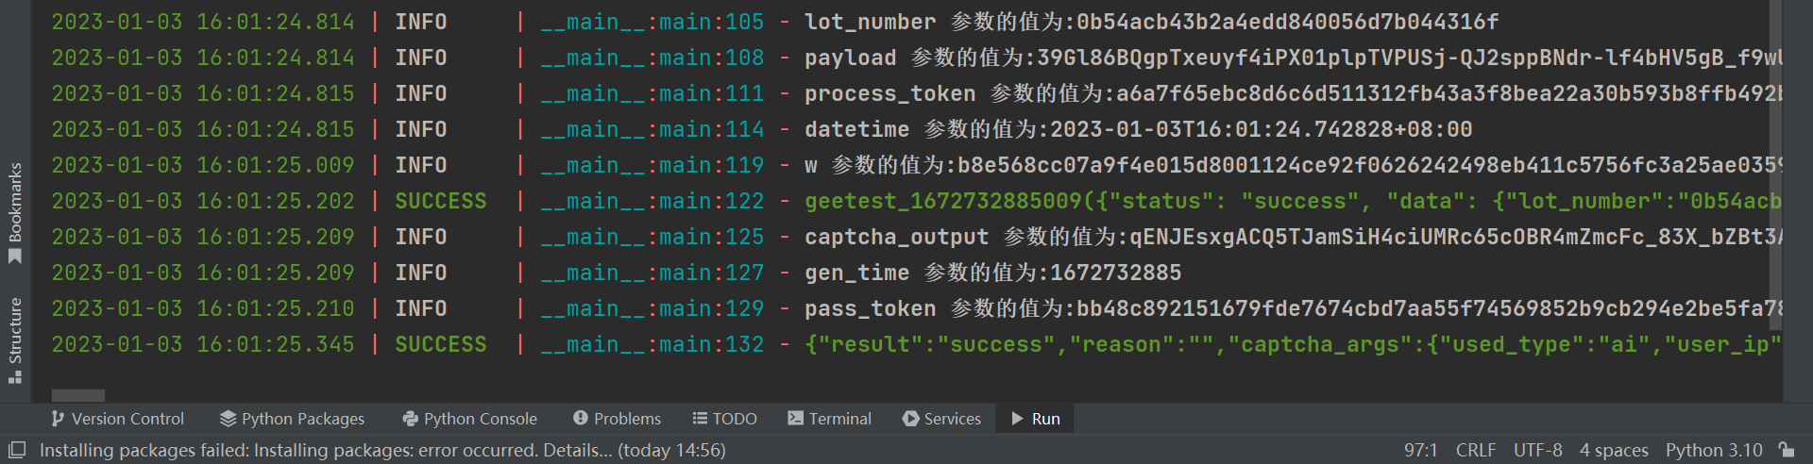The image size is (1813, 464).
Task: Switch to the Terminal tool window
Action: click(x=829, y=419)
